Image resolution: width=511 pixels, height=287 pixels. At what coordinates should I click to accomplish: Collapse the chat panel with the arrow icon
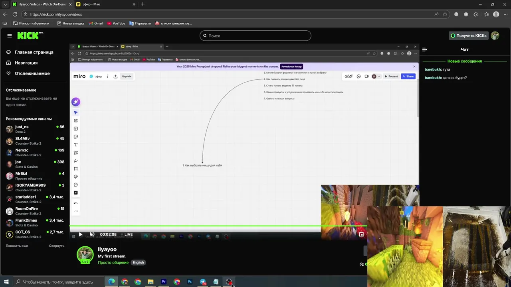click(425, 49)
